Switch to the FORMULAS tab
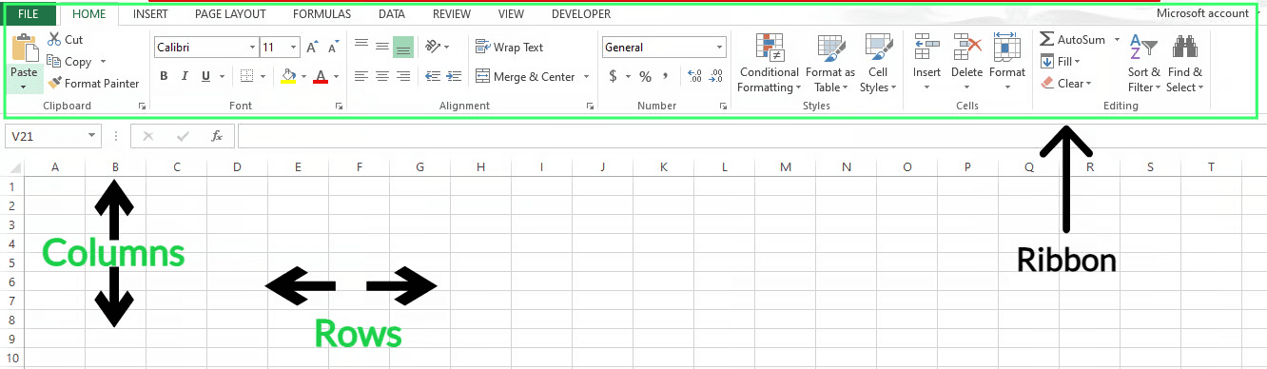Image resolution: width=1267 pixels, height=369 pixels. point(322,14)
